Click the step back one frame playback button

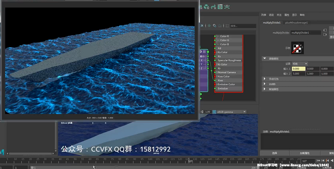[323, 161]
